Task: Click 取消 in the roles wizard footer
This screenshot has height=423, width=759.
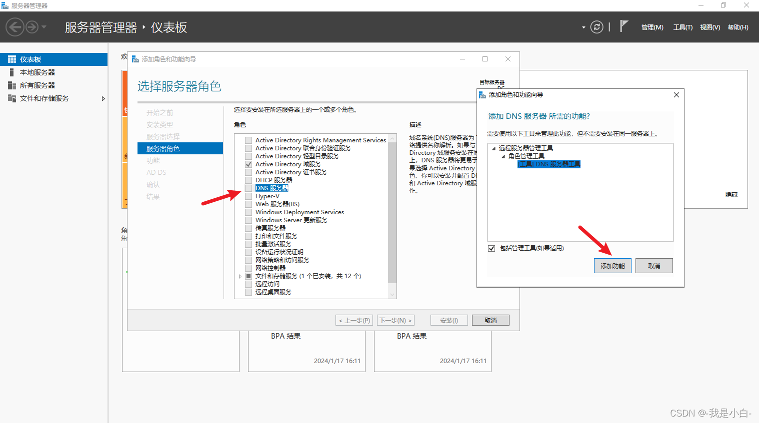Action: (490, 320)
